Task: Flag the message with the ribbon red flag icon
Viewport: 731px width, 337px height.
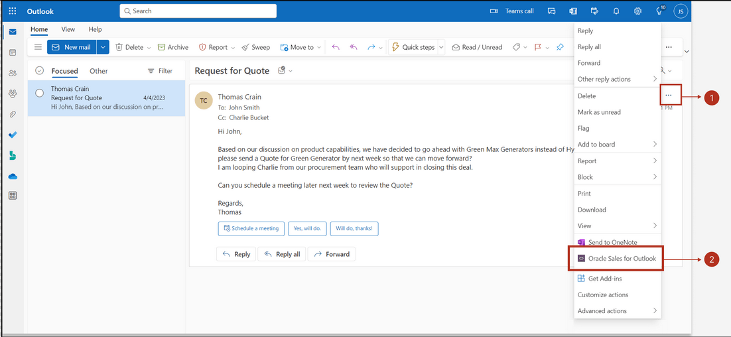Action: coord(537,47)
